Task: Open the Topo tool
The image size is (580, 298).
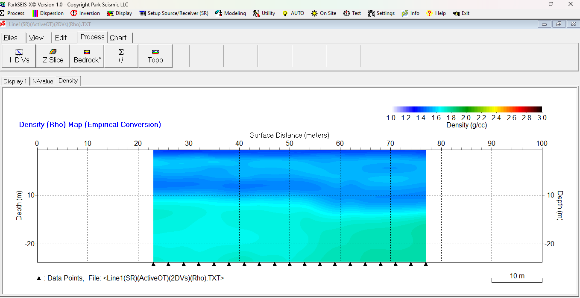Action: point(155,56)
